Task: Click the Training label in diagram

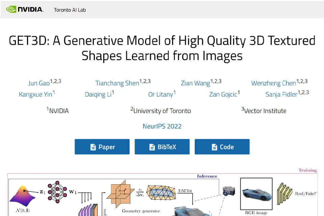Action: pyautogui.click(x=307, y=170)
